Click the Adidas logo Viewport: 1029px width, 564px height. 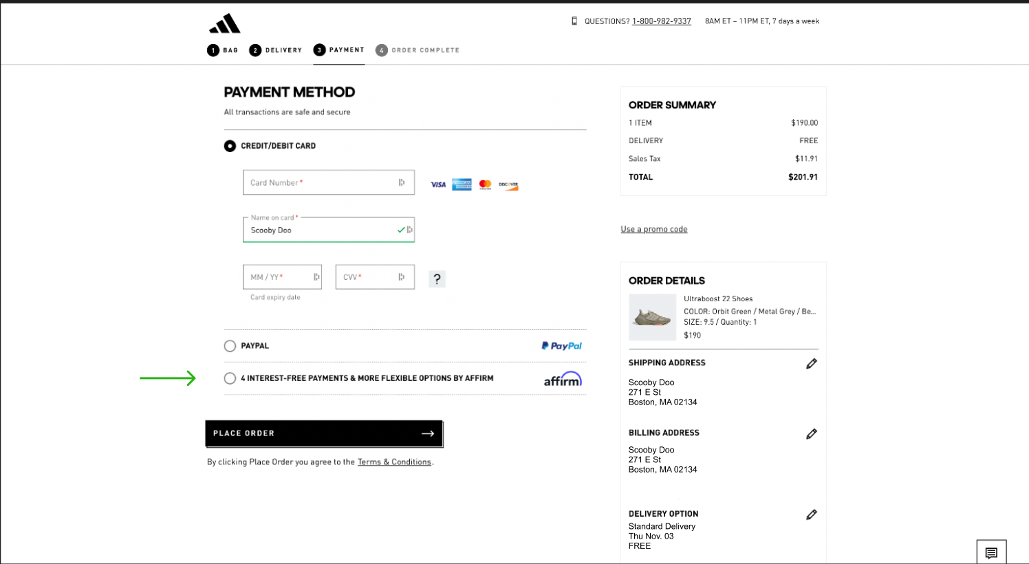tap(225, 24)
